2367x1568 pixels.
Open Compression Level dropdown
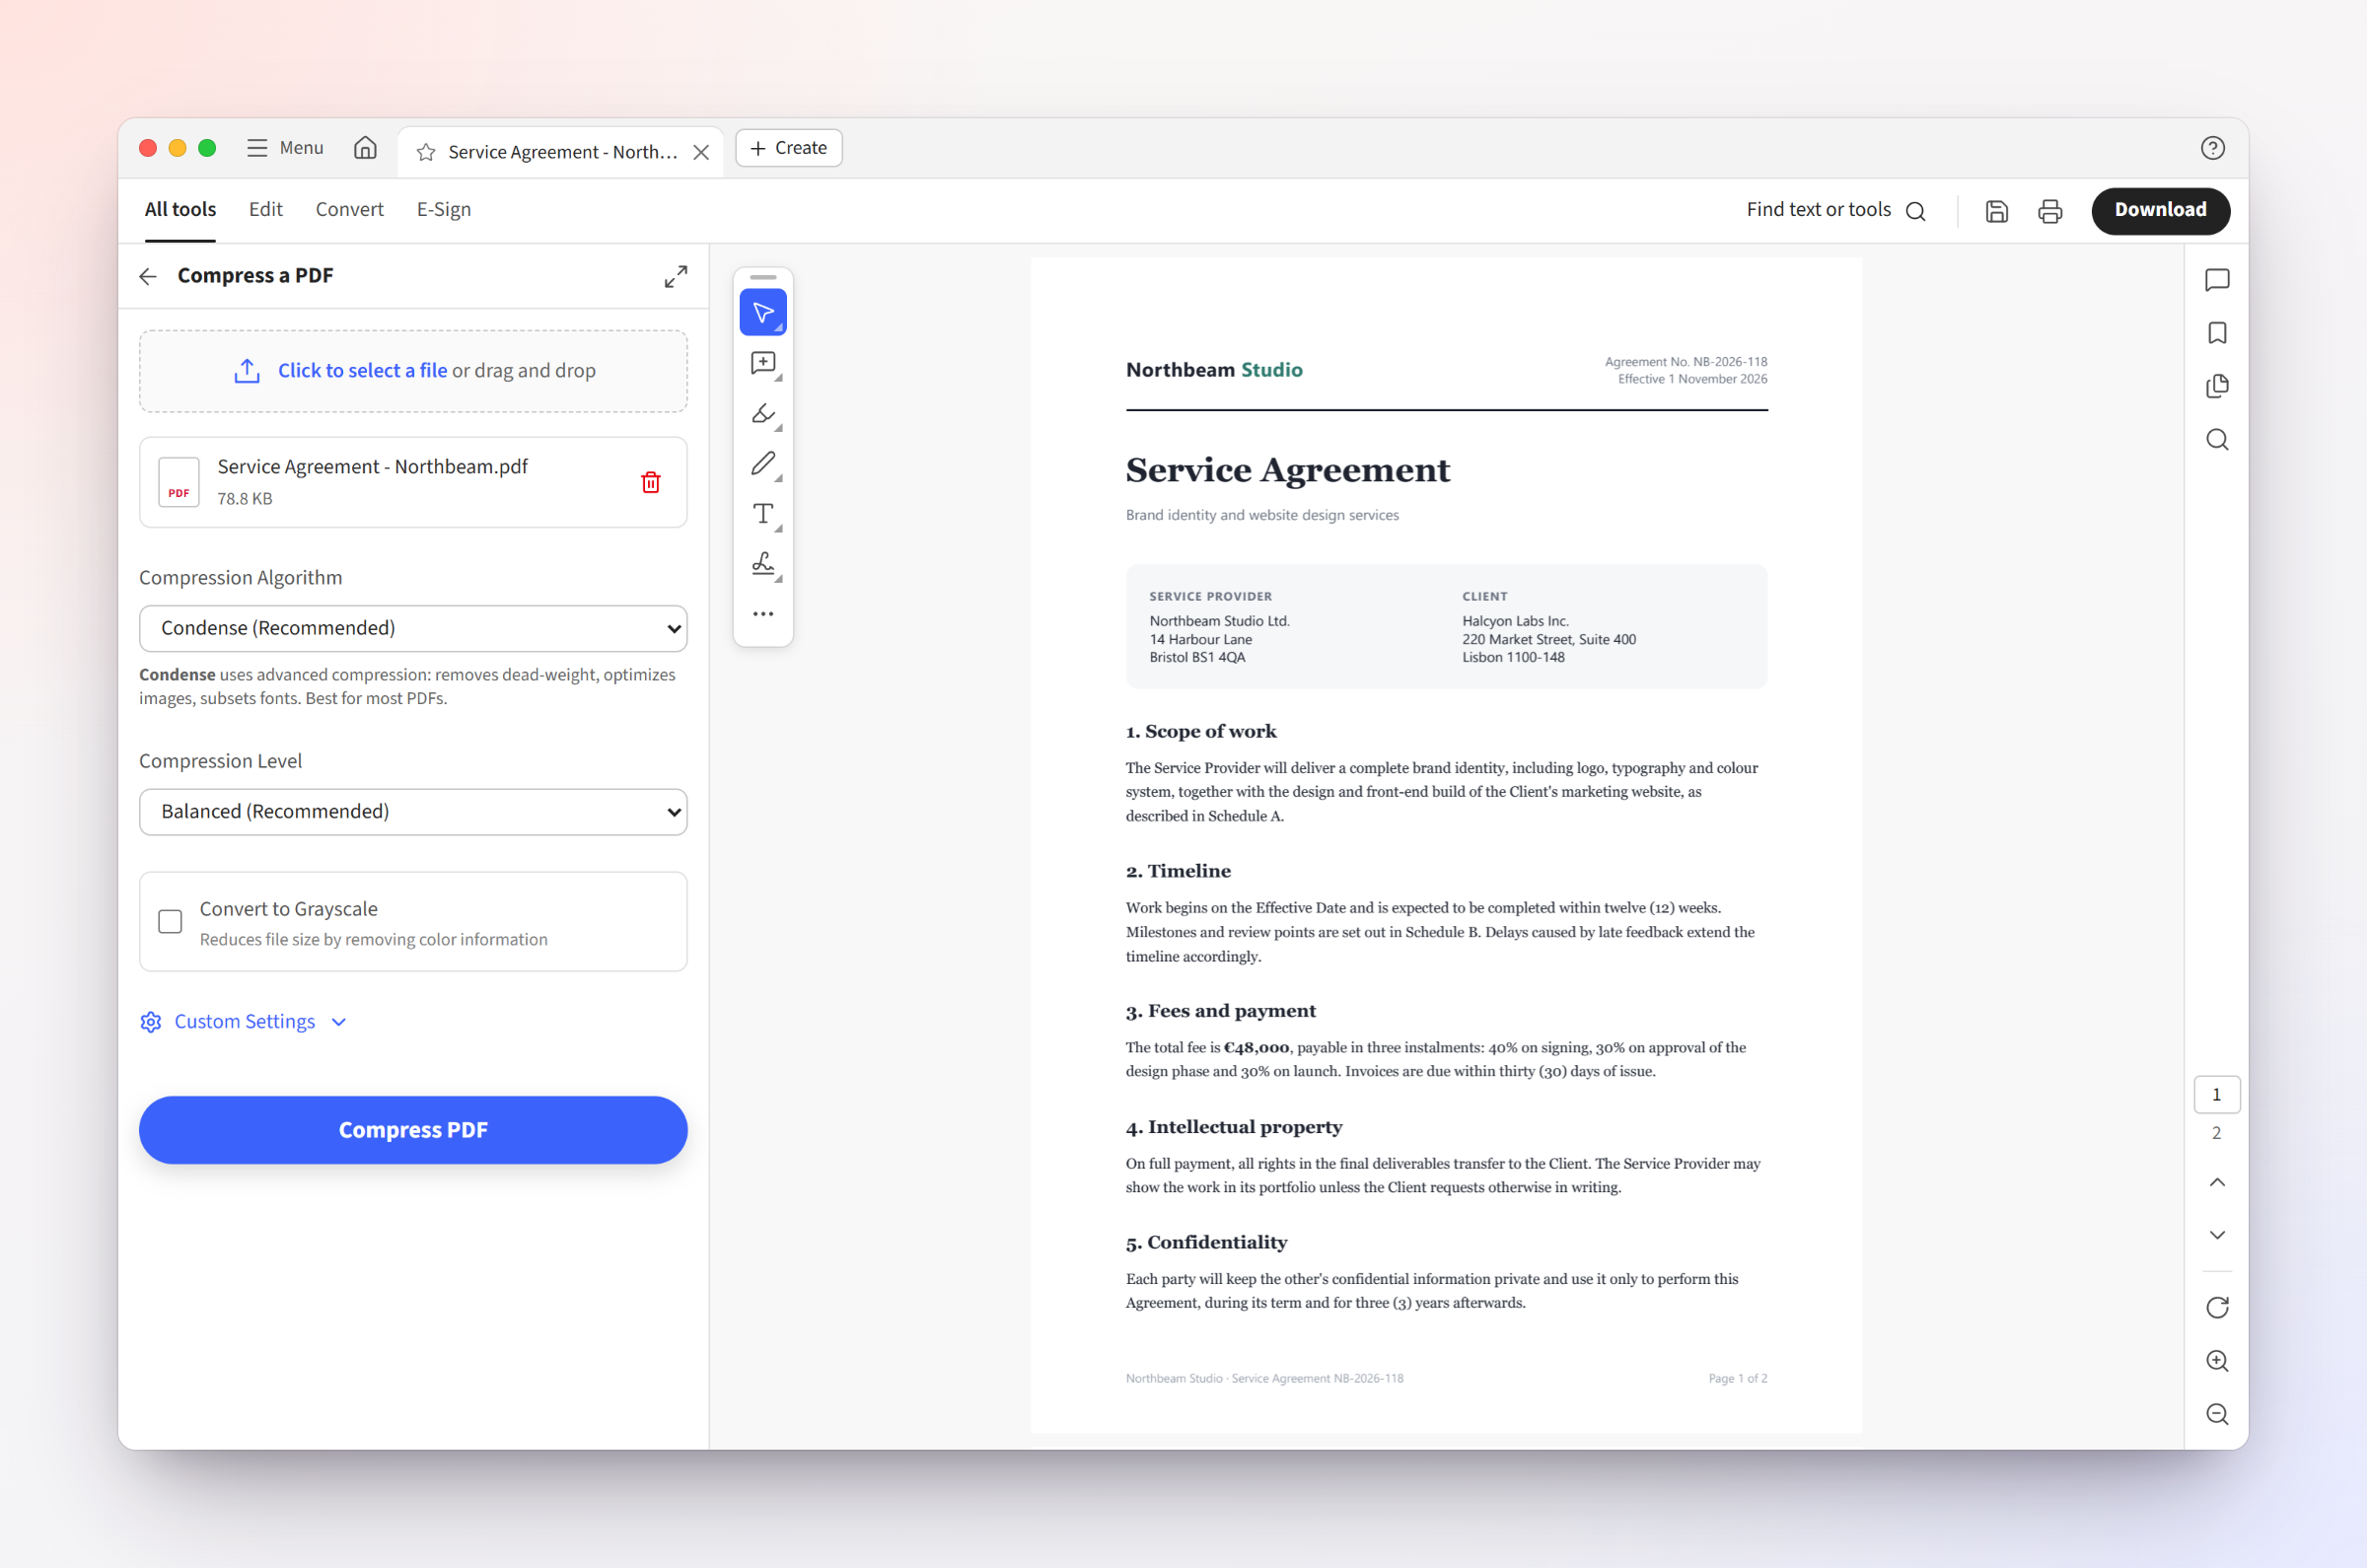tap(413, 812)
